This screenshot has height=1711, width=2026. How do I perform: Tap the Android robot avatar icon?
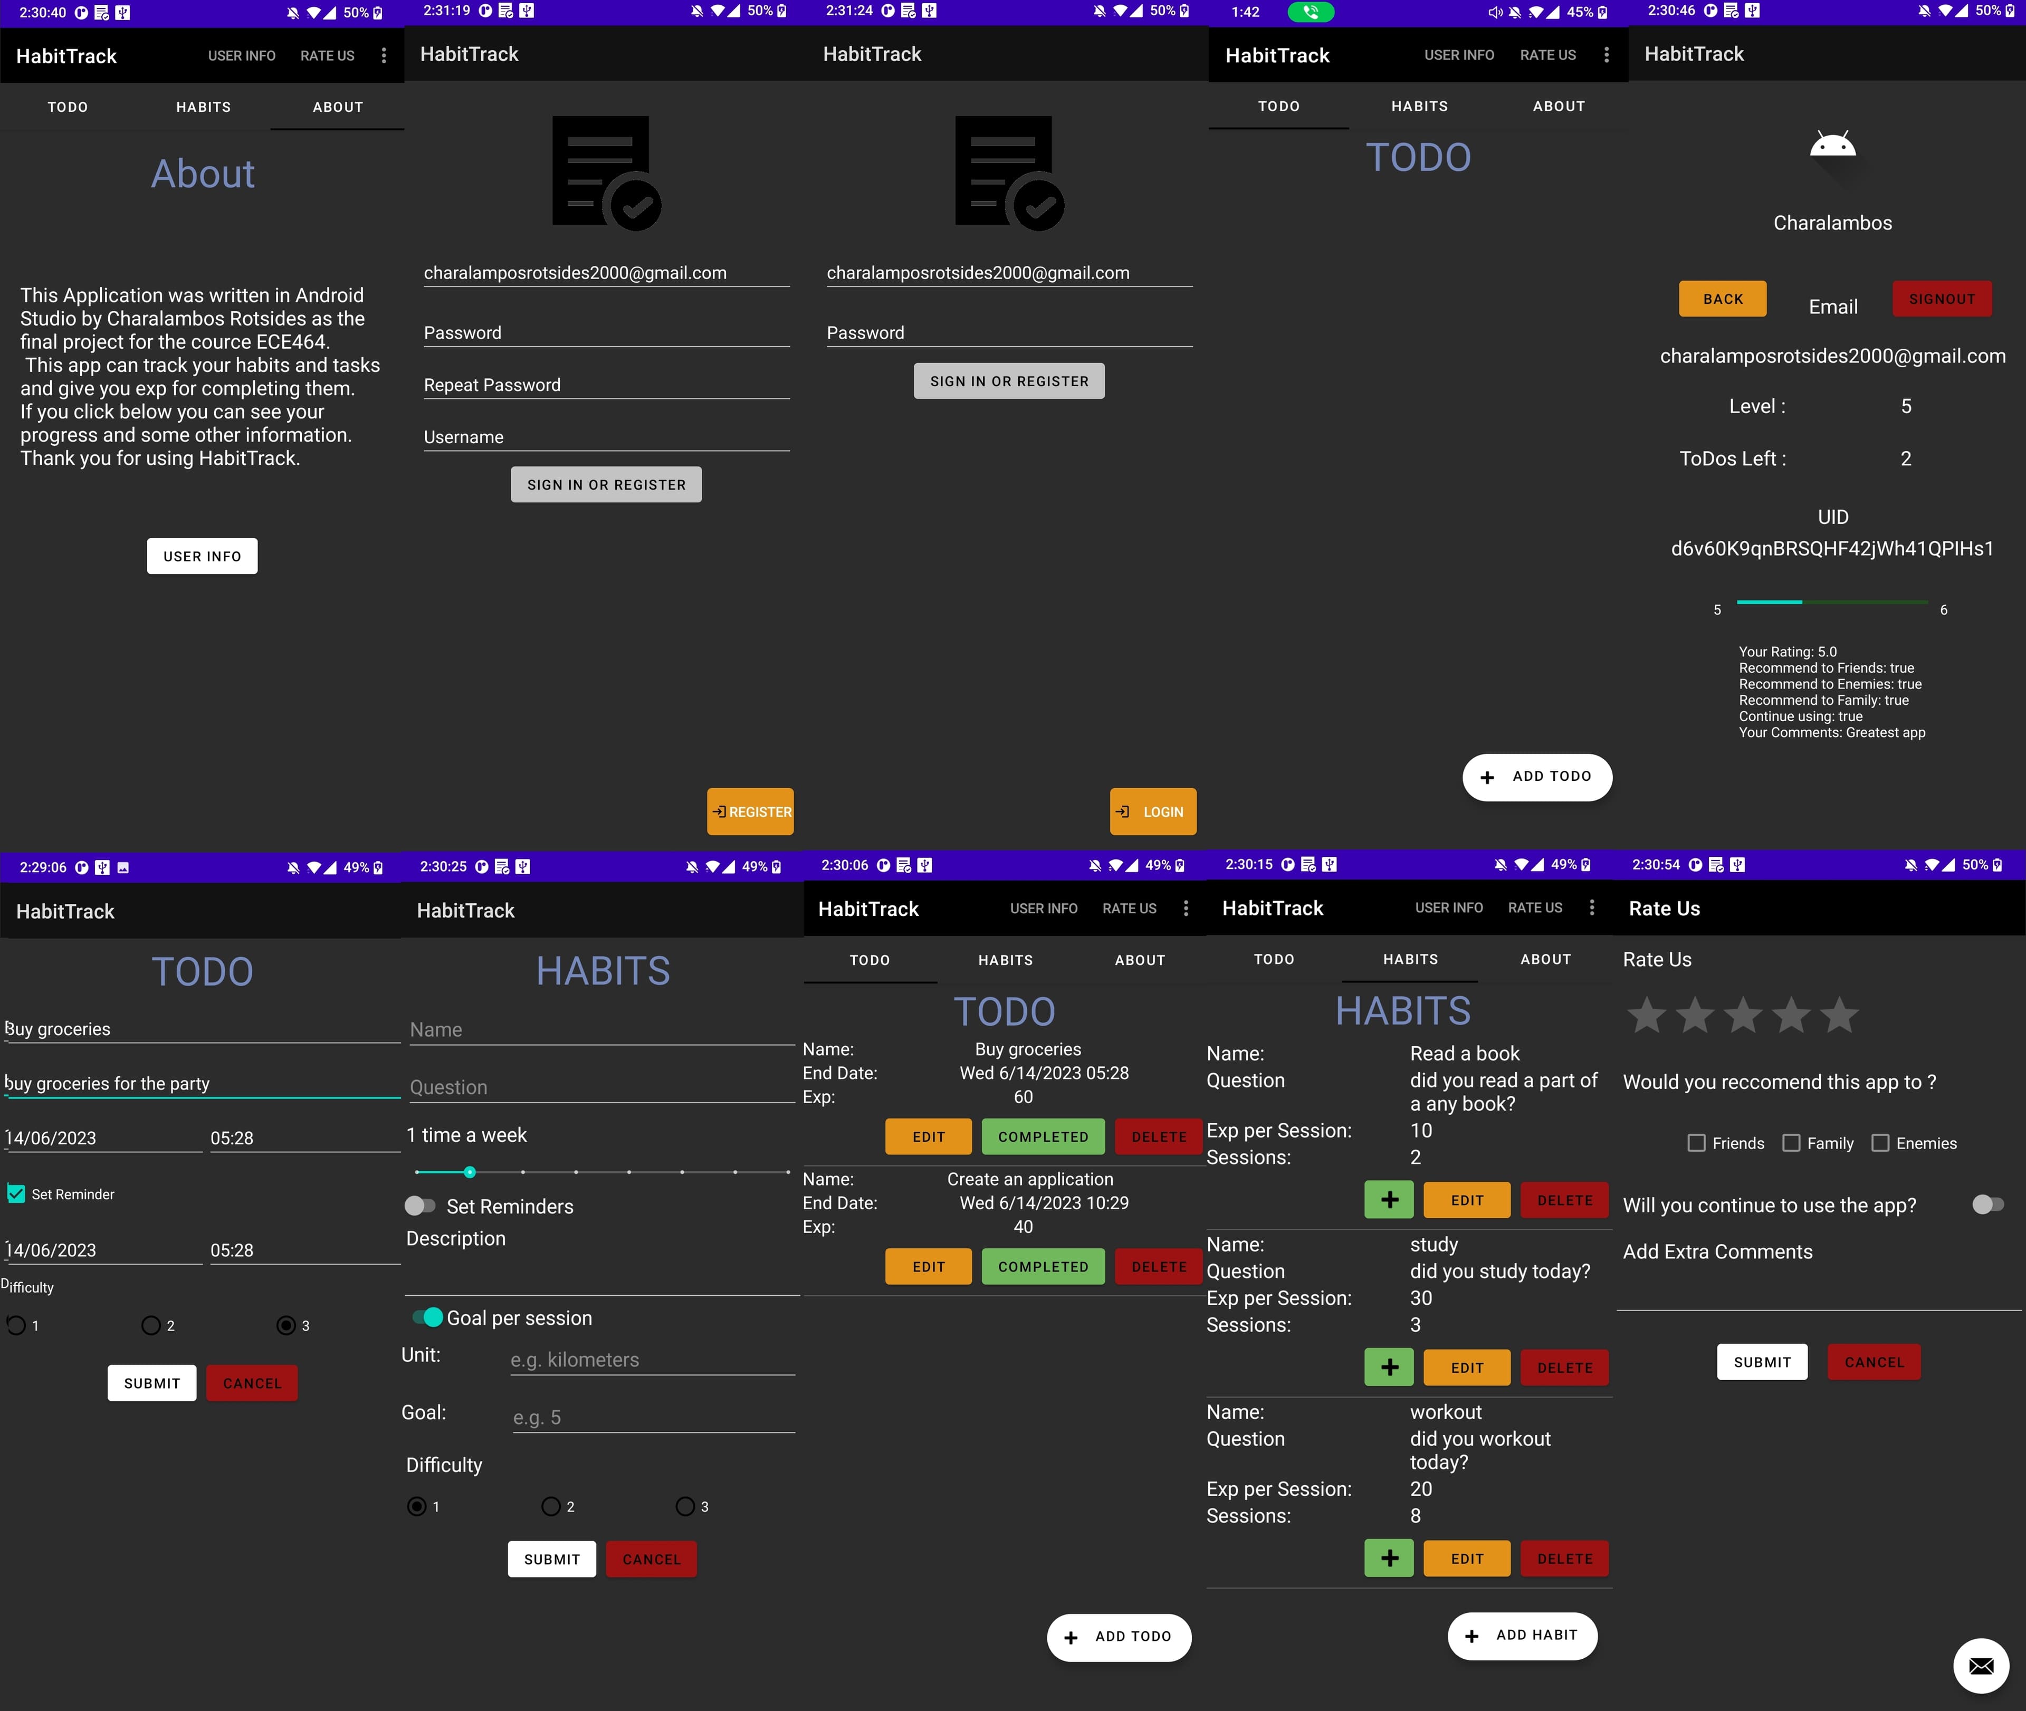point(1832,147)
